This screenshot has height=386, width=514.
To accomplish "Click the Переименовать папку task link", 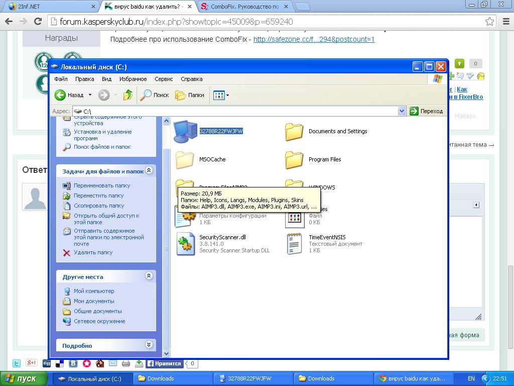I will (101, 185).
